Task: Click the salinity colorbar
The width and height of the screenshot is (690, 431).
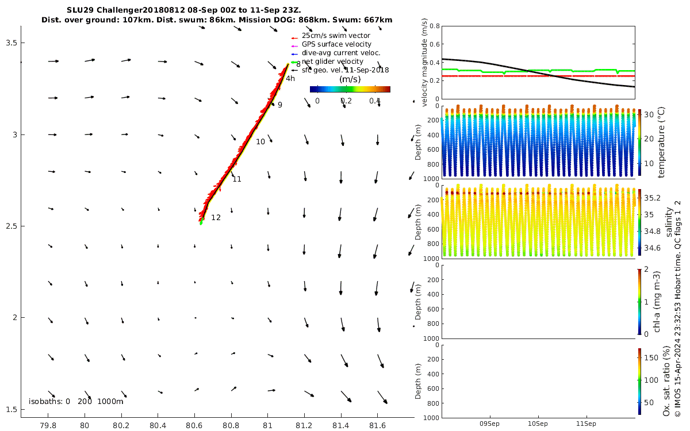Action: tap(639, 222)
